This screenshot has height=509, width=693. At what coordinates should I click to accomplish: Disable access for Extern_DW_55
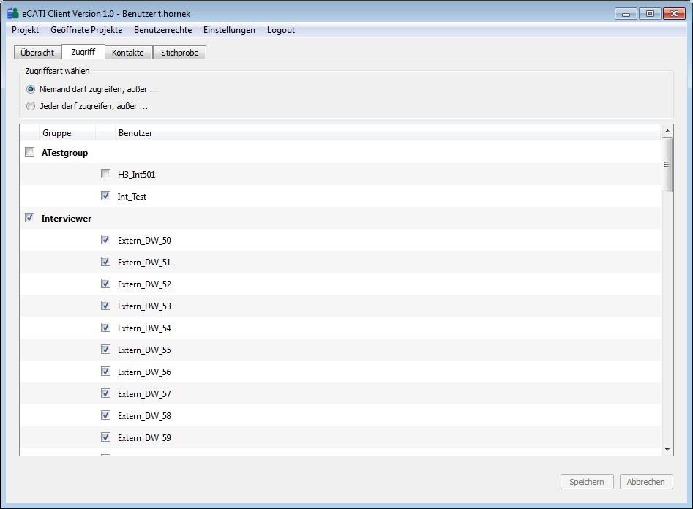click(x=105, y=350)
